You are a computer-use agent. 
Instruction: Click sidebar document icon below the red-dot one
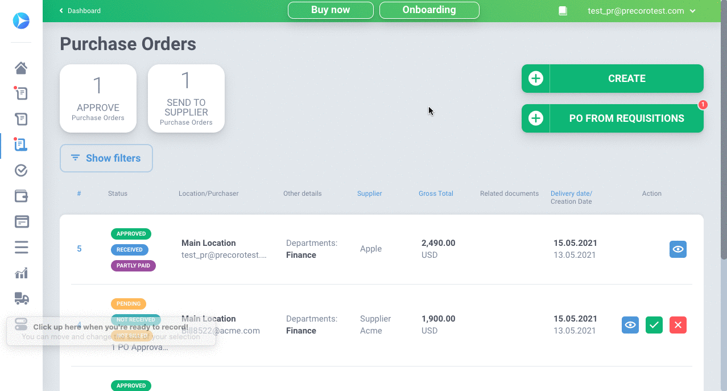pyautogui.click(x=21, y=119)
